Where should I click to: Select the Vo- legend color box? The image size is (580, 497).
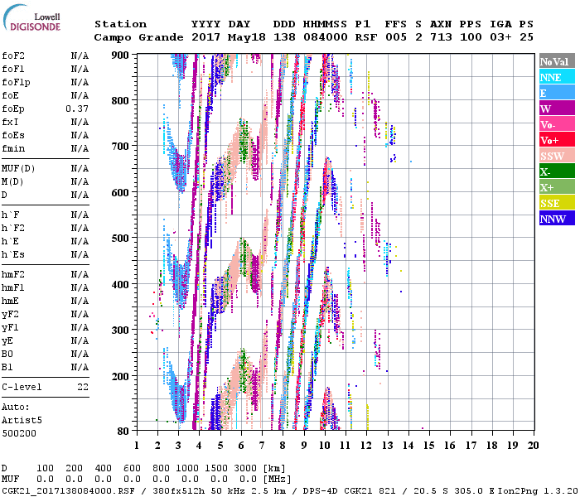point(557,124)
